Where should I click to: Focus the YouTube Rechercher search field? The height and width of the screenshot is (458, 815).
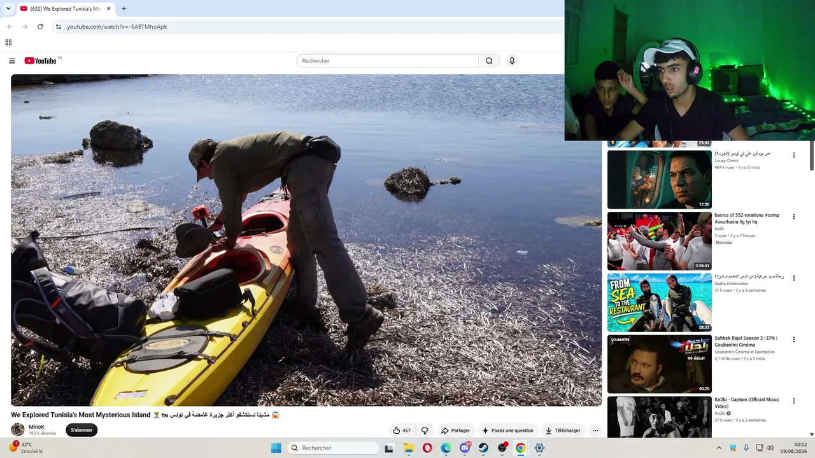[387, 61]
